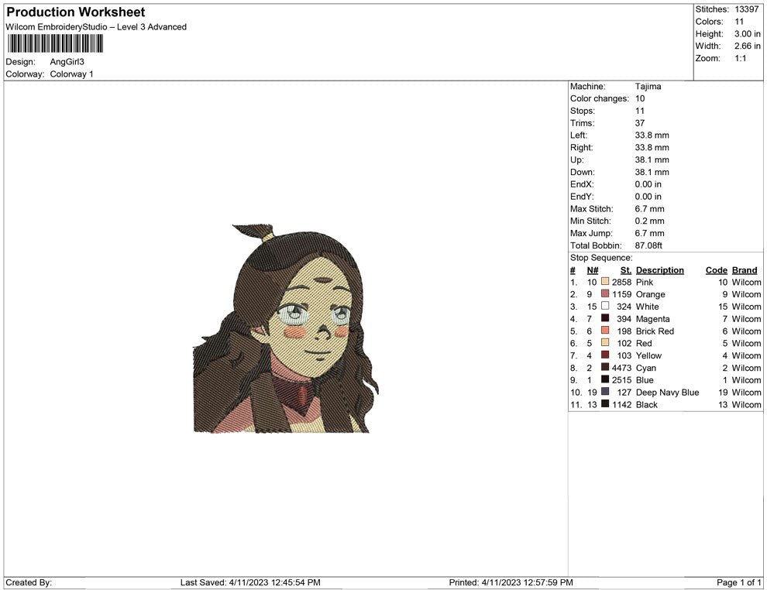Select the Brick Red thread swatch

pyautogui.click(x=605, y=331)
